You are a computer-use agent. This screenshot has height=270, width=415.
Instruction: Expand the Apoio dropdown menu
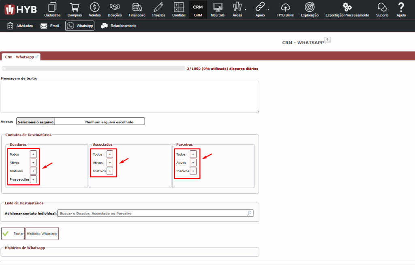pos(261,9)
